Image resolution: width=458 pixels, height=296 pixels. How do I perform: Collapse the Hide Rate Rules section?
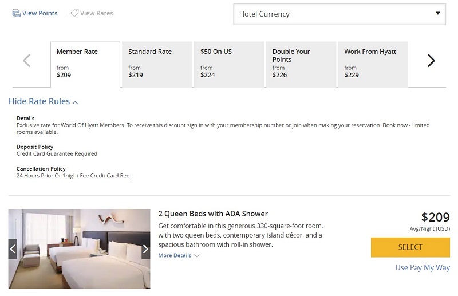tap(44, 101)
